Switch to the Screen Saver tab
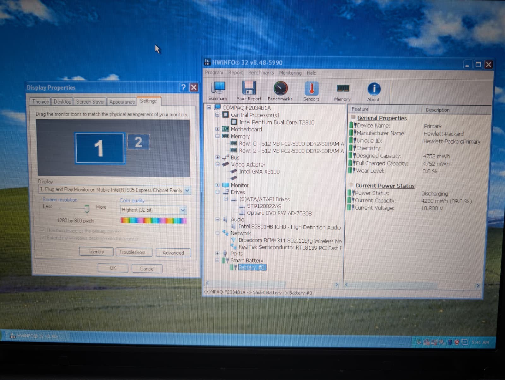Image resolution: width=505 pixels, height=380 pixels. [x=90, y=102]
